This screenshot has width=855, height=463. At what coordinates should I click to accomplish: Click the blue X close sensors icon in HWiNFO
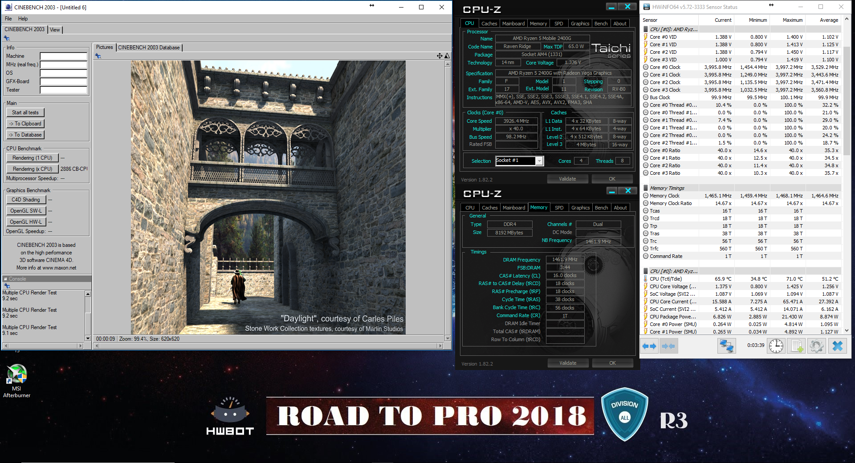838,346
